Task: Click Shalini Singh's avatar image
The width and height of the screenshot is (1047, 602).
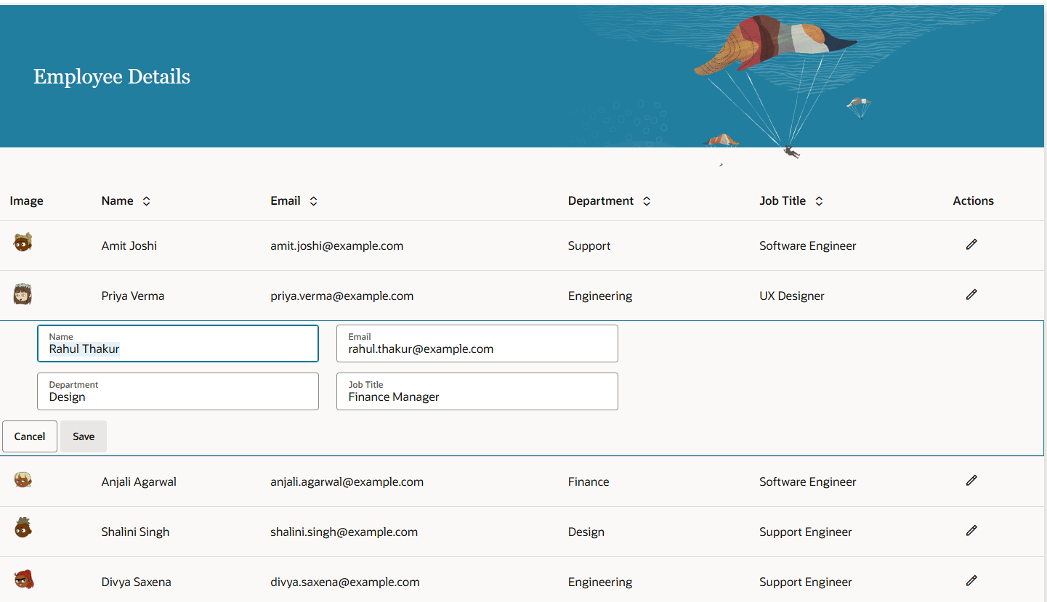Action: coord(23,529)
